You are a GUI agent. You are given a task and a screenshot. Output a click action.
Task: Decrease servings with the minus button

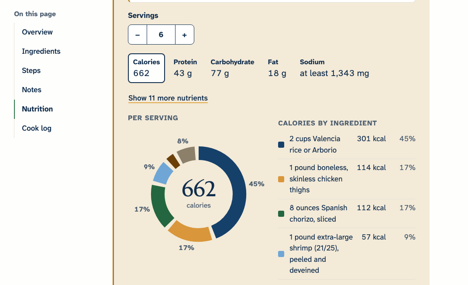click(x=138, y=35)
